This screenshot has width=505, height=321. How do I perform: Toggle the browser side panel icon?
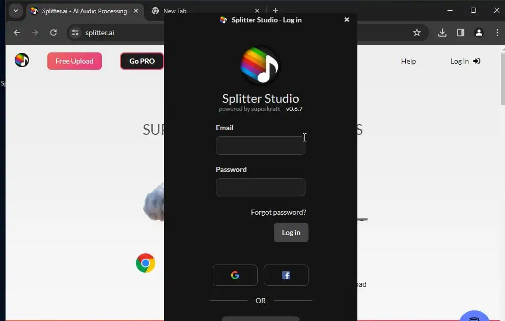[461, 33]
